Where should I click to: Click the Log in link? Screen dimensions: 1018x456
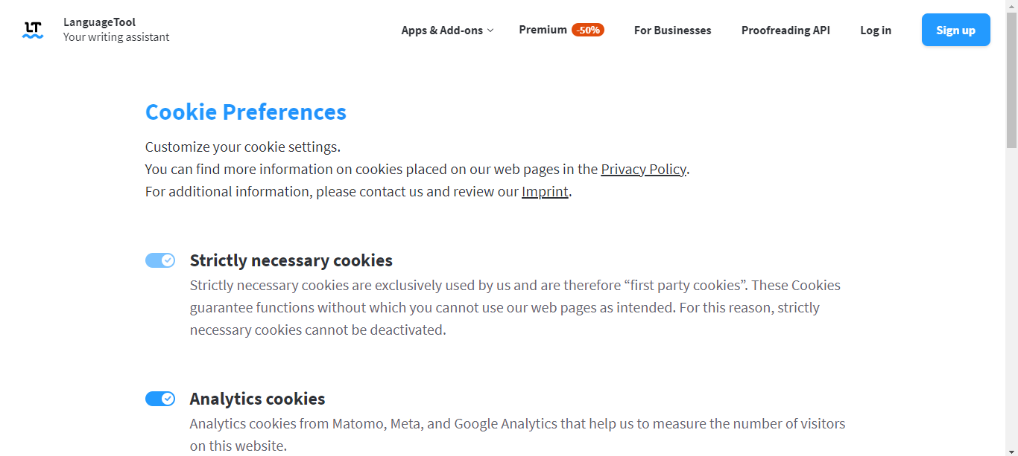(876, 30)
